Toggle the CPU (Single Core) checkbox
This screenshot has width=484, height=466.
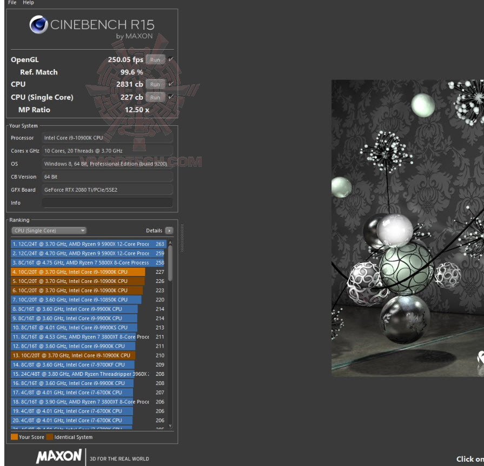pyautogui.click(x=171, y=97)
